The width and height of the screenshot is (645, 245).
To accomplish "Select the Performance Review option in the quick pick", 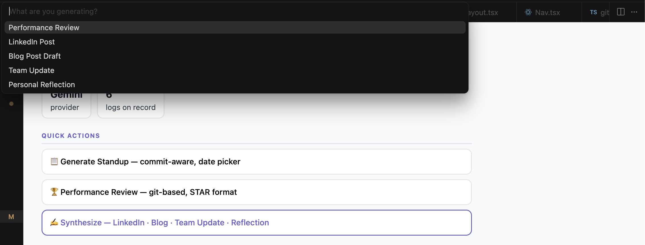I will (44, 28).
